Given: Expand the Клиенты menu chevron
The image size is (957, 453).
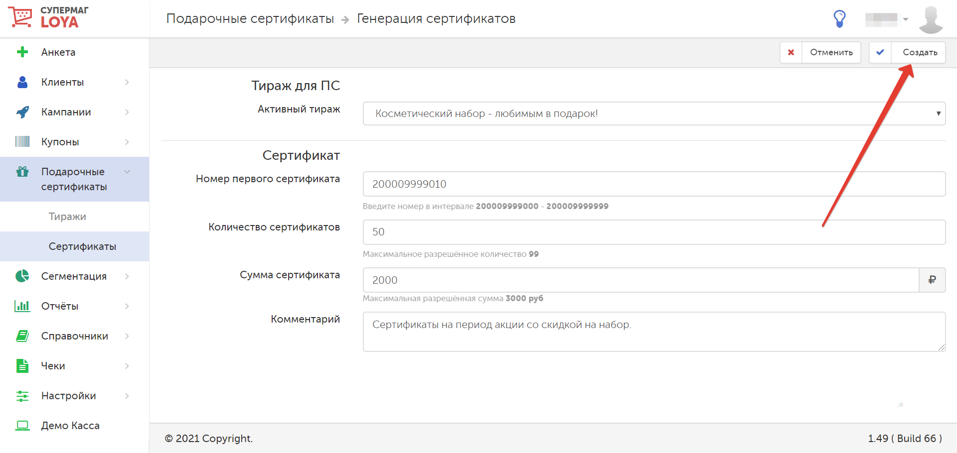Looking at the screenshot, I should point(127,82).
